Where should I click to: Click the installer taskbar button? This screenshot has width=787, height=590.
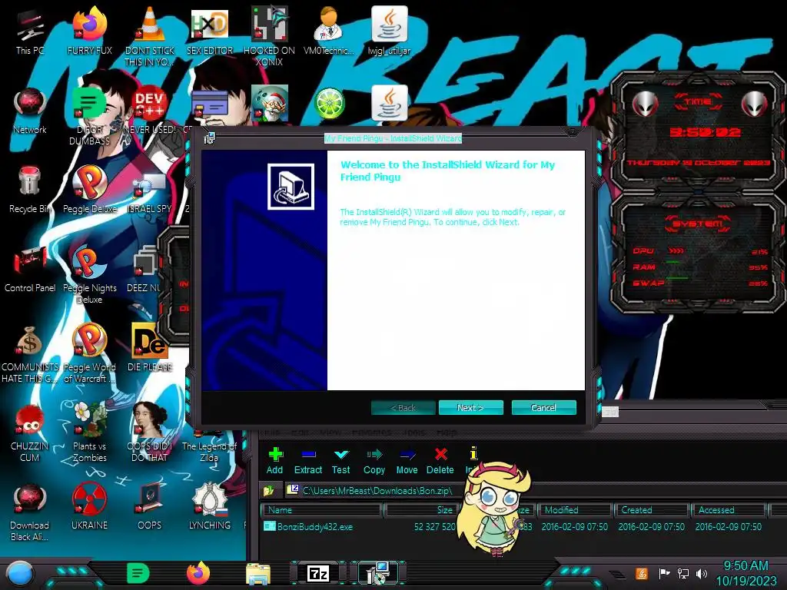coord(377,573)
